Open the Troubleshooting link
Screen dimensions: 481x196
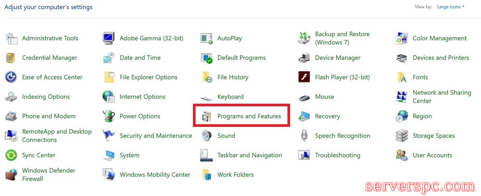tap(337, 155)
